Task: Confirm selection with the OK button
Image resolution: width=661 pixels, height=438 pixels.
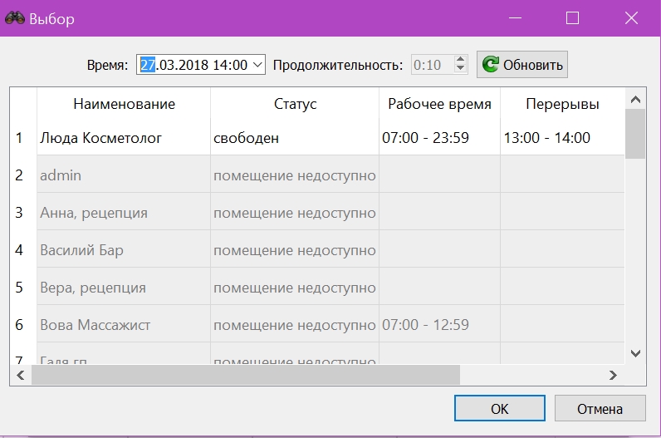Action: [500, 408]
